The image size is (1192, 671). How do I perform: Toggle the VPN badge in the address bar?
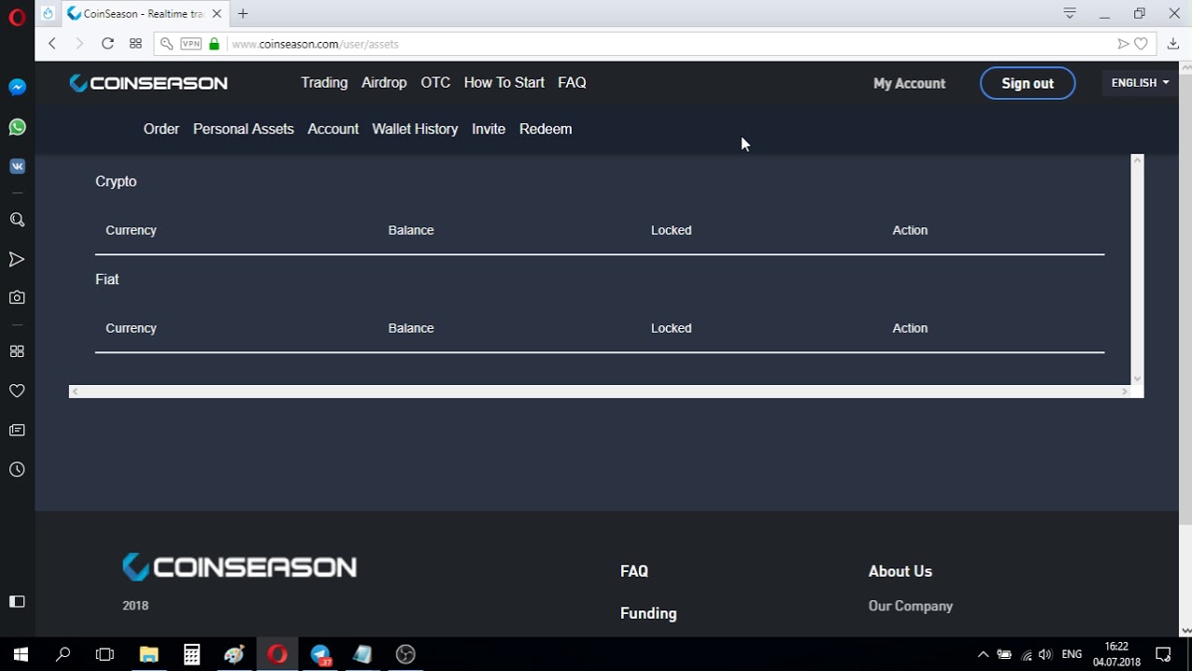pyautogui.click(x=191, y=44)
